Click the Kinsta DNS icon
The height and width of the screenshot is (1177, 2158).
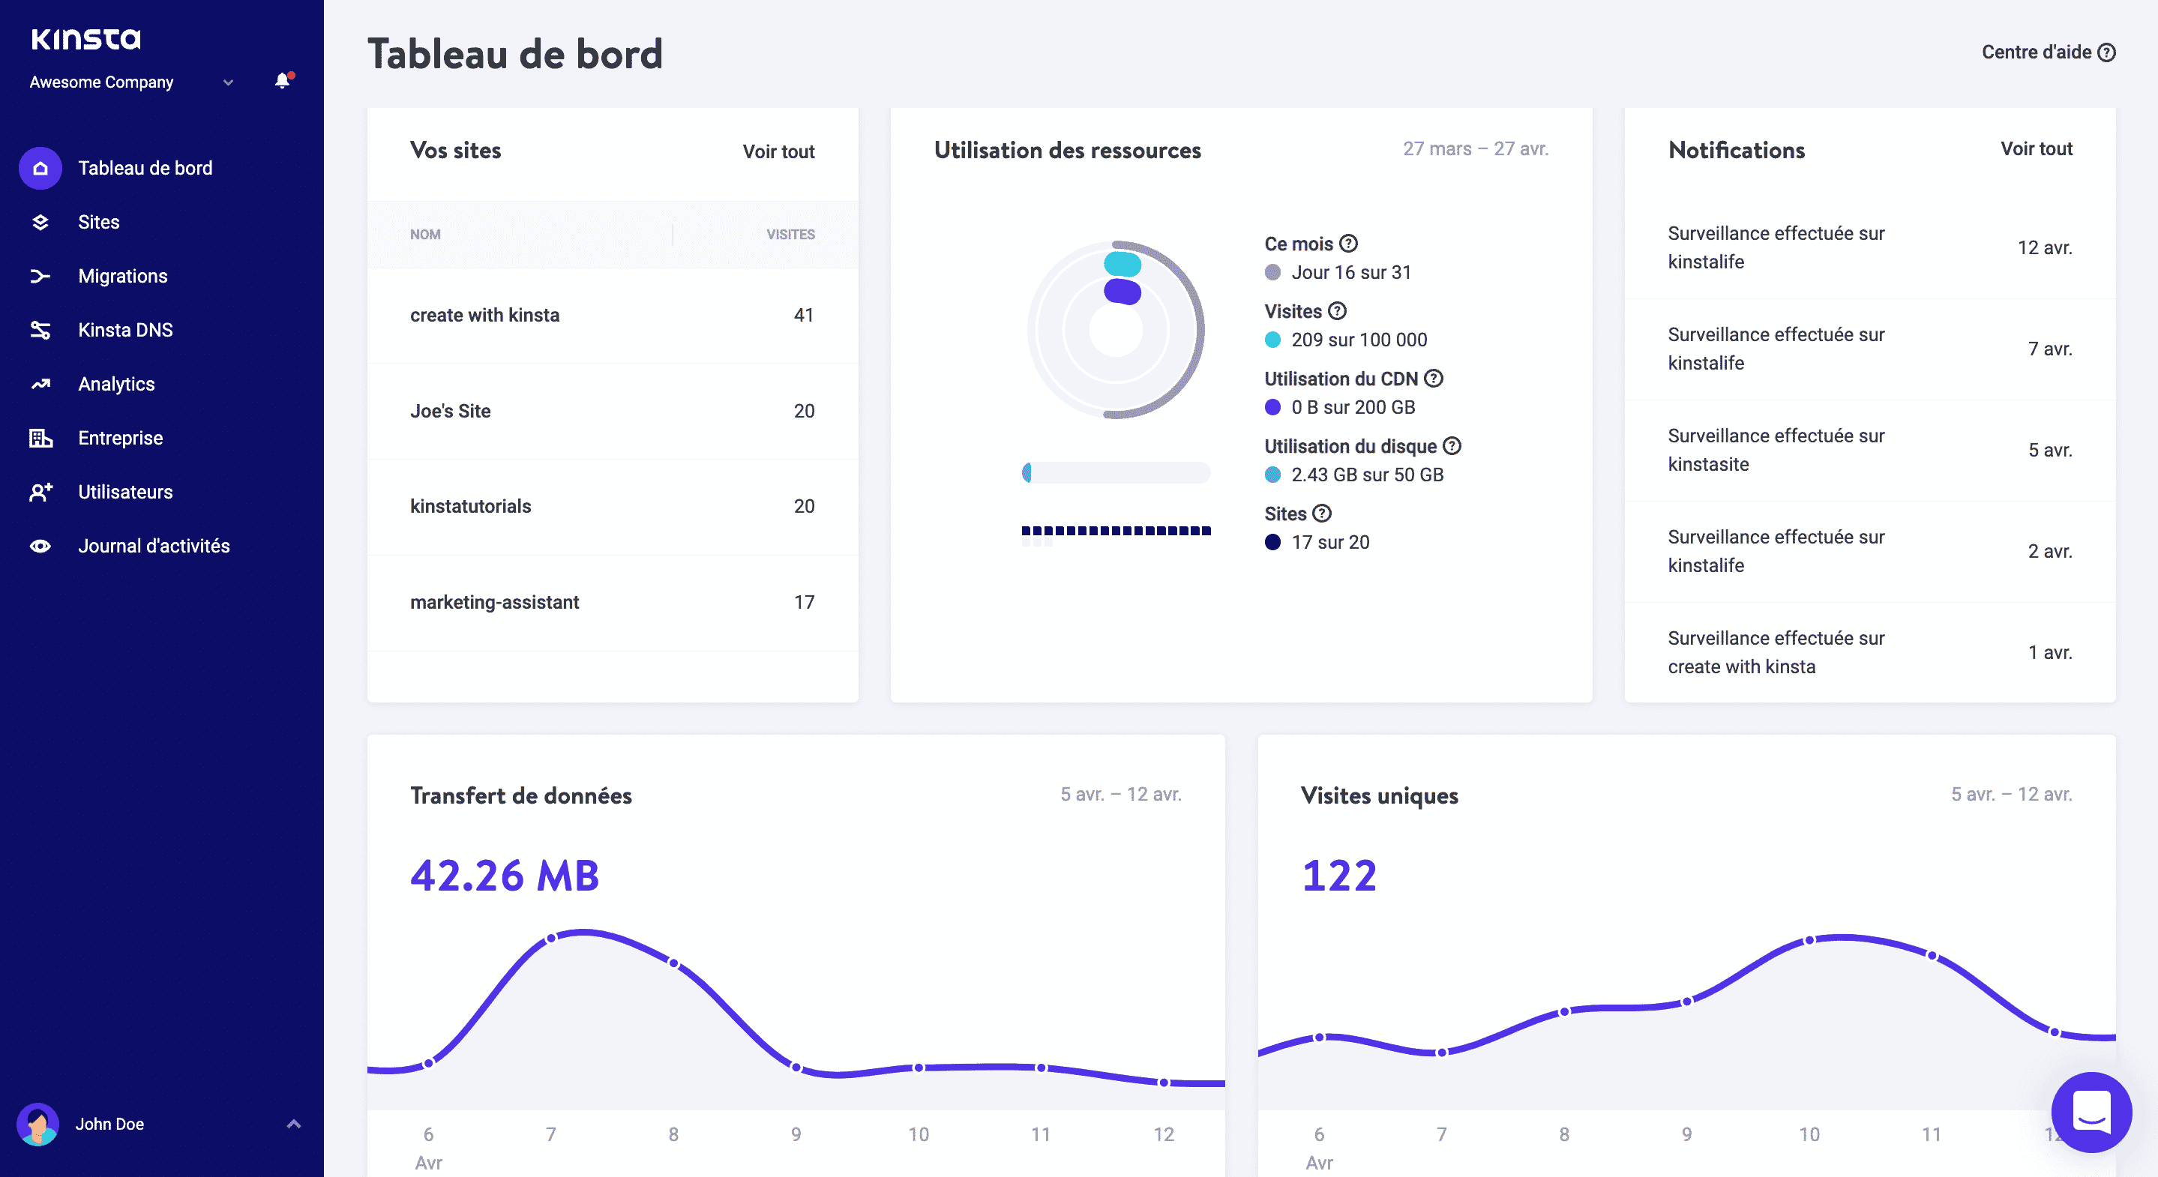pos(40,329)
